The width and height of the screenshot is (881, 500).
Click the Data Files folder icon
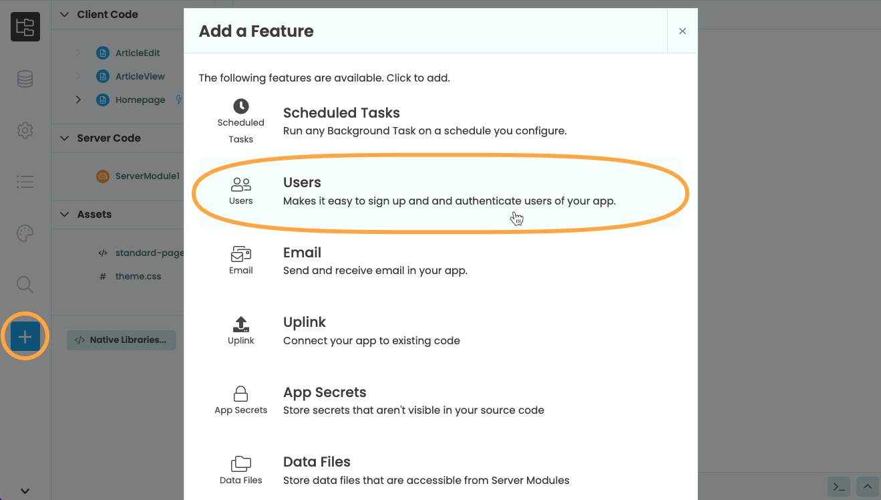pos(240,463)
